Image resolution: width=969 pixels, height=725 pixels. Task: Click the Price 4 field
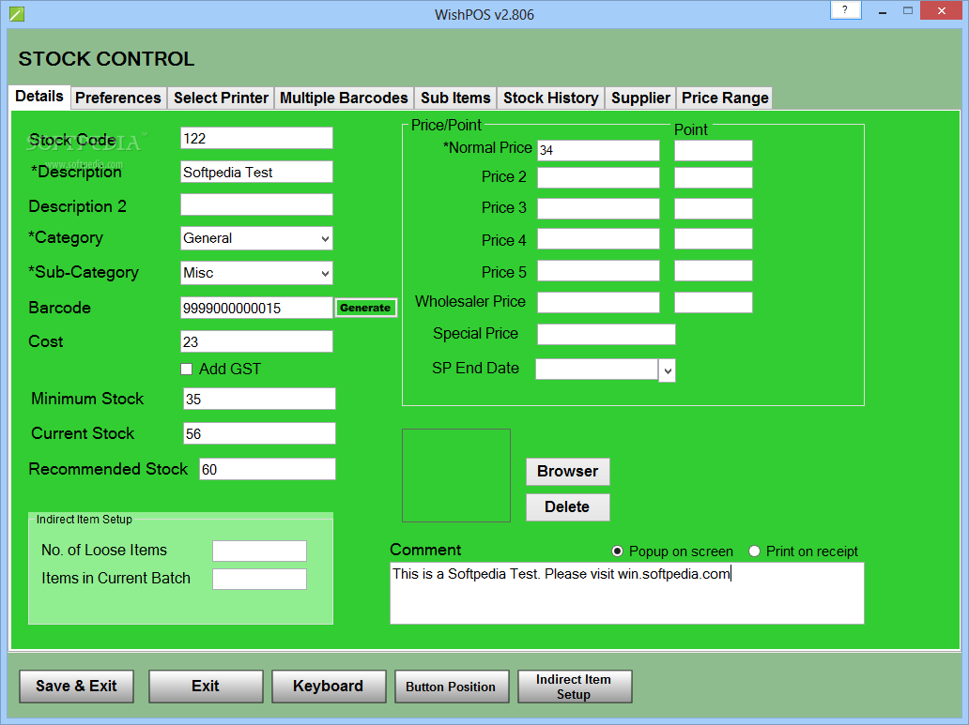pyautogui.click(x=598, y=238)
